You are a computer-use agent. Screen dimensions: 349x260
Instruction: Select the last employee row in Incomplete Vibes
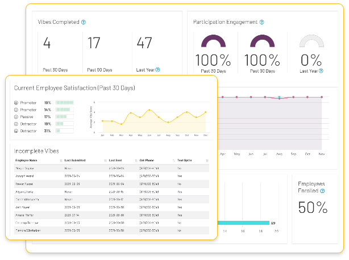111,230
